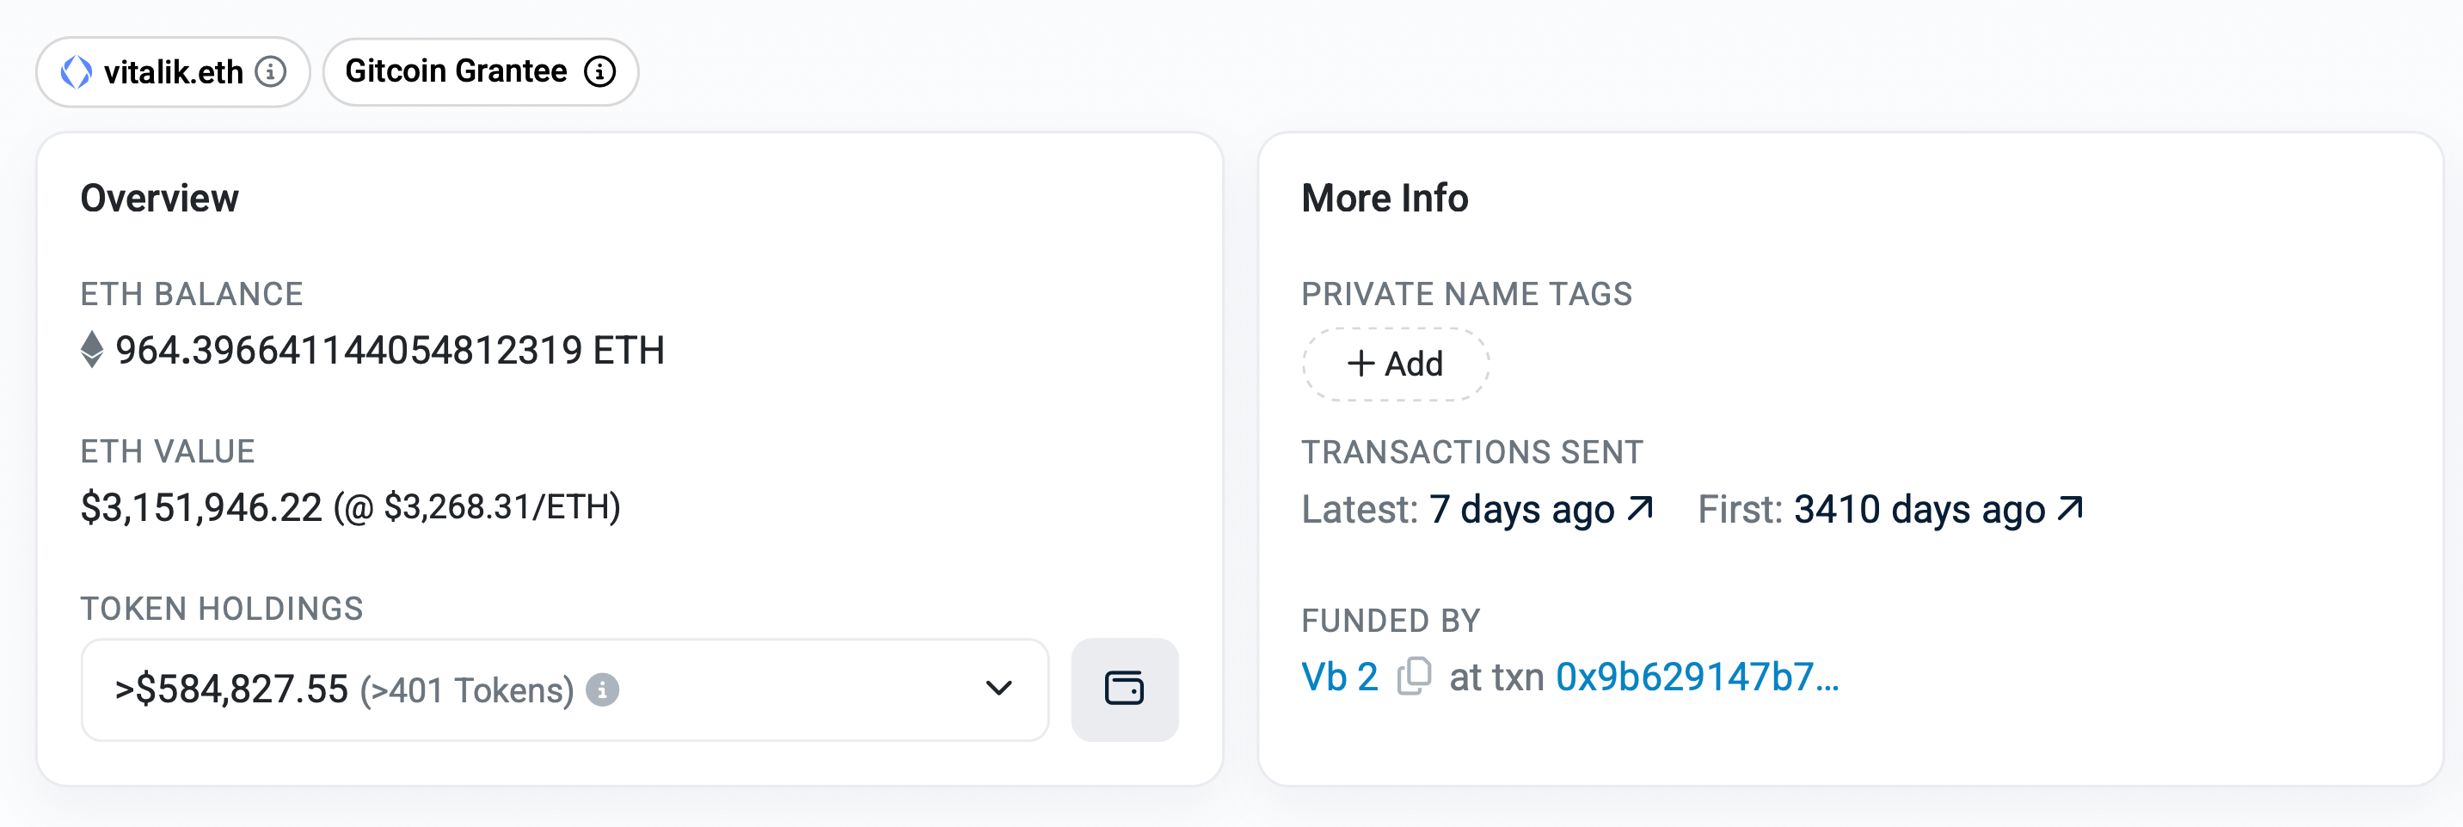The width and height of the screenshot is (2463, 827).
Task: Click the ENS logo icon beside vitalik.eth
Action: point(77,71)
